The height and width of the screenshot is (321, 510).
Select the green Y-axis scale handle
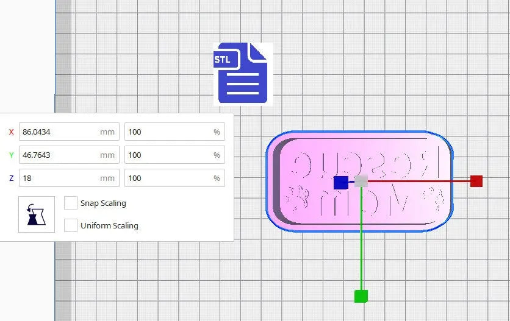pyautogui.click(x=361, y=296)
